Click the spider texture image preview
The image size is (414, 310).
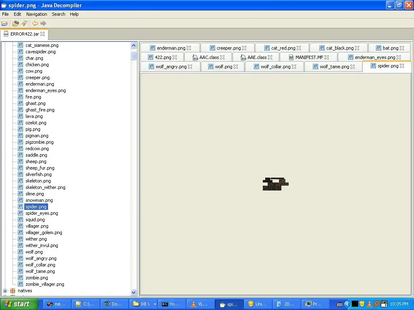[275, 184]
